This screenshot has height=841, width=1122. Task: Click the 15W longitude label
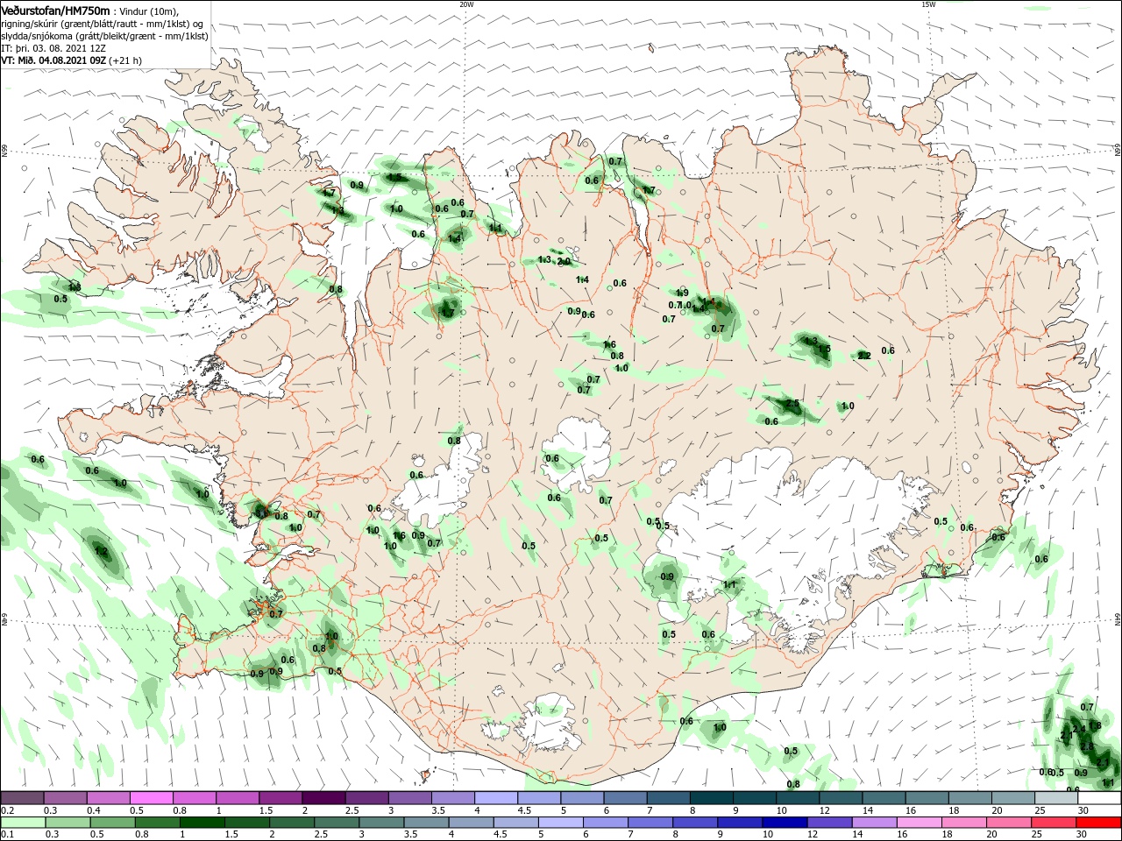click(928, 4)
